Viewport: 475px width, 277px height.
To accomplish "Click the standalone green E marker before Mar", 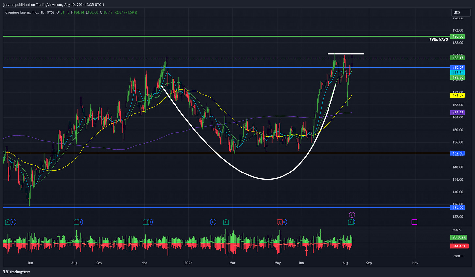I will (x=226, y=222).
